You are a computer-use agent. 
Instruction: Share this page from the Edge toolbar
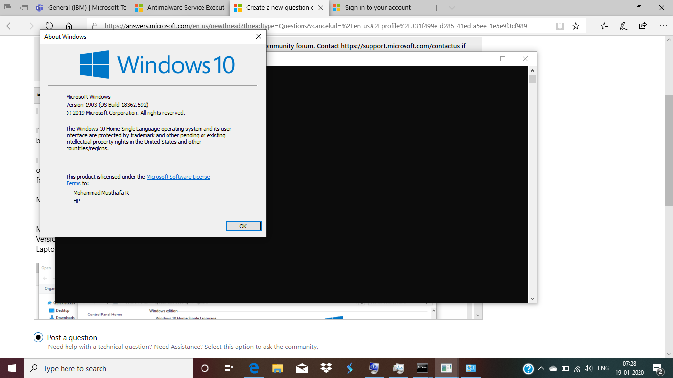coord(643,26)
